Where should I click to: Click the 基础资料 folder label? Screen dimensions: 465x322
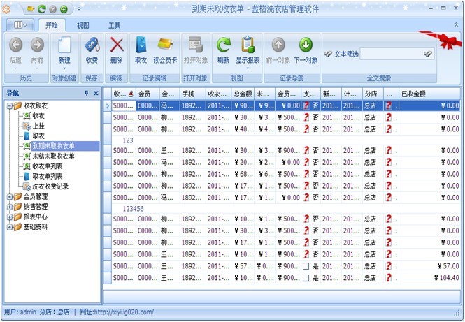[x=36, y=227]
